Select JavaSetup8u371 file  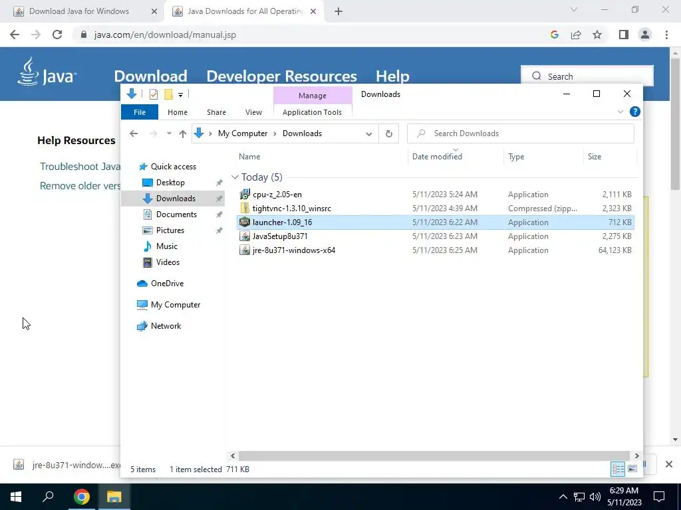pyautogui.click(x=280, y=236)
